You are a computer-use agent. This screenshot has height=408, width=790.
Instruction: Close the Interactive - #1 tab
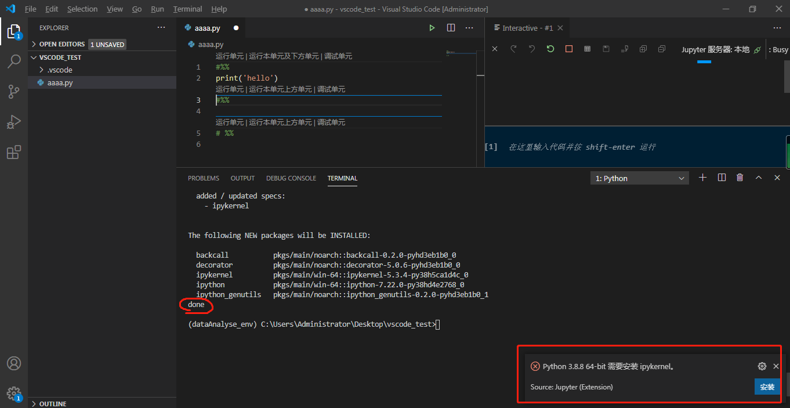click(560, 28)
